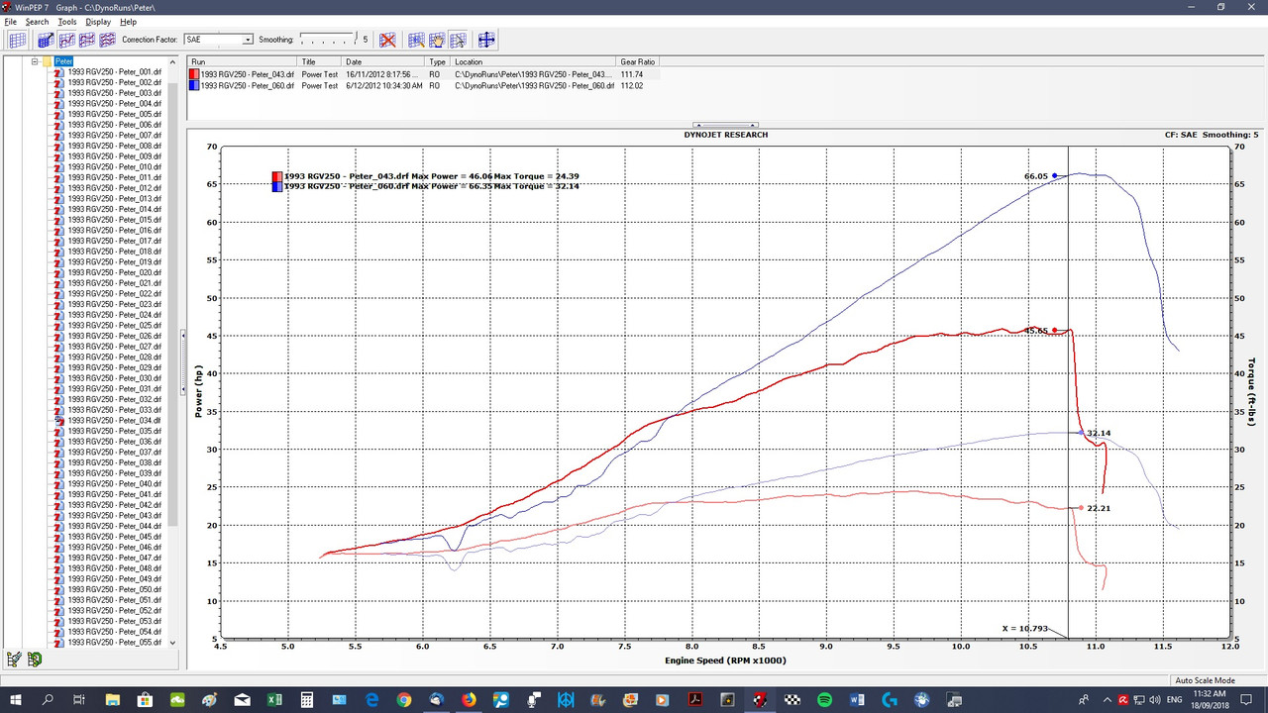Open Spotify from the taskbar
The image size is (1268, 713).
(825, 699)
